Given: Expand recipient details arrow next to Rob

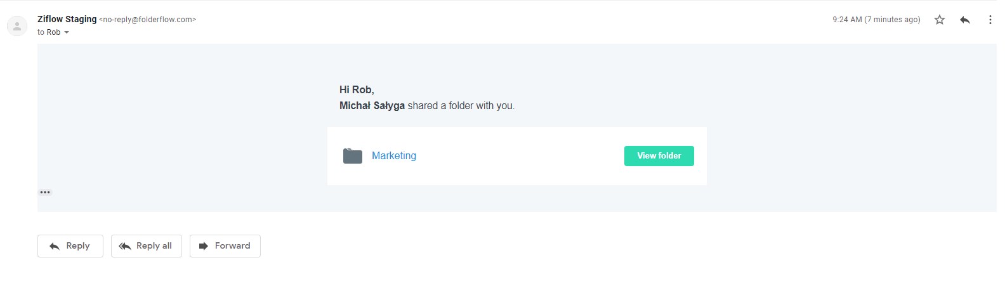Looking at the screenshot, I should coord(67,32).
